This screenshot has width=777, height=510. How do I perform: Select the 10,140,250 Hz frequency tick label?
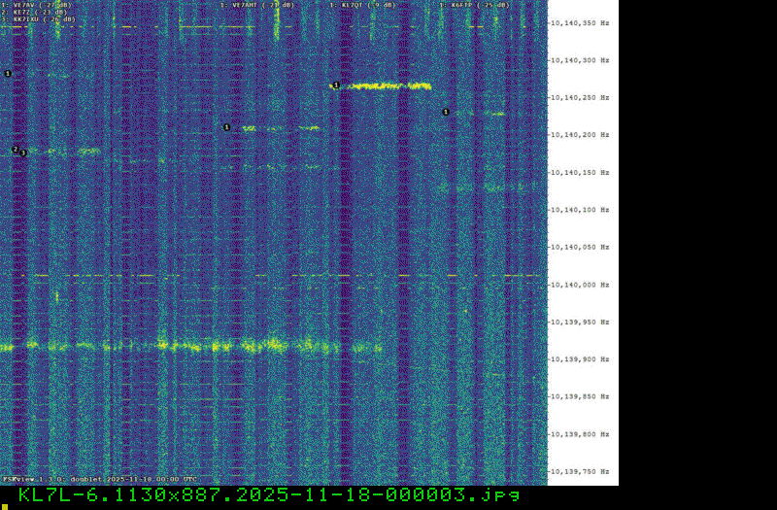pos(580,97)
